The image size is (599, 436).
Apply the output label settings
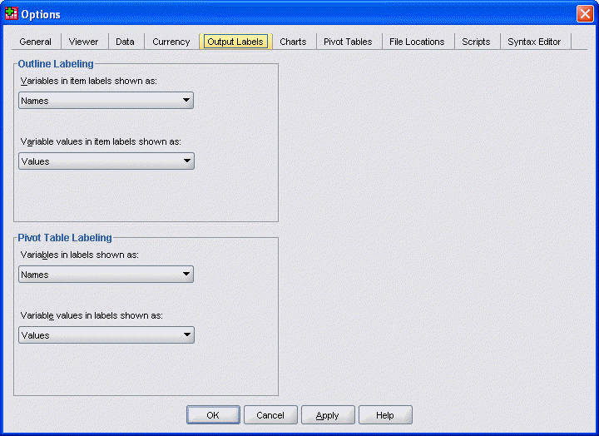[x=328, y=415]
